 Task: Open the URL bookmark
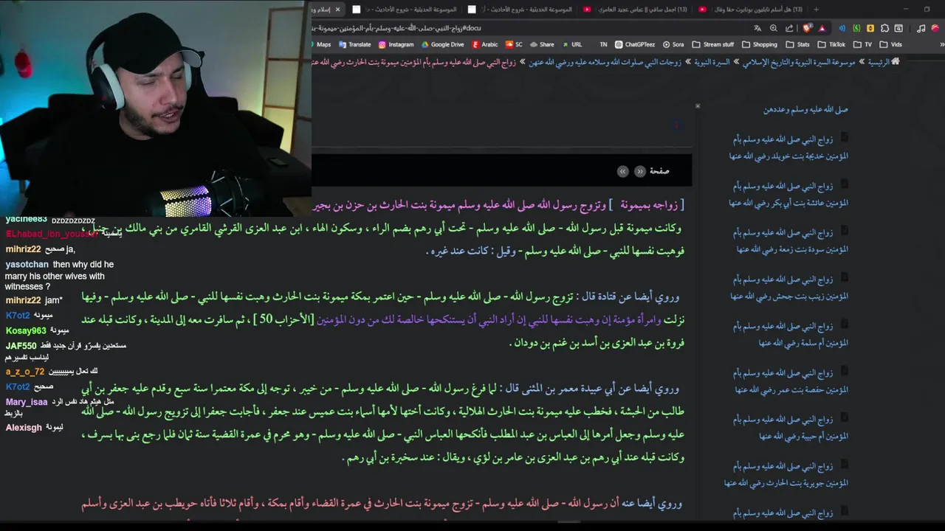pyautogui.click(x=572, y=44)
